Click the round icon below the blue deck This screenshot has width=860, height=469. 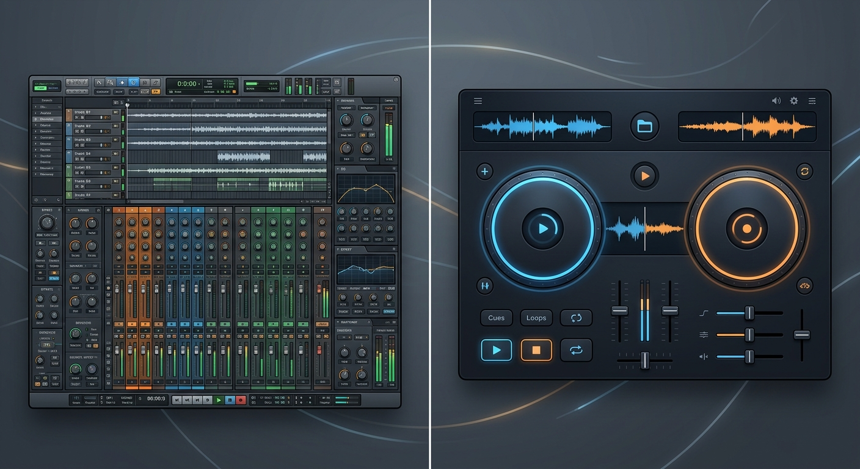[x=485, y=285]
